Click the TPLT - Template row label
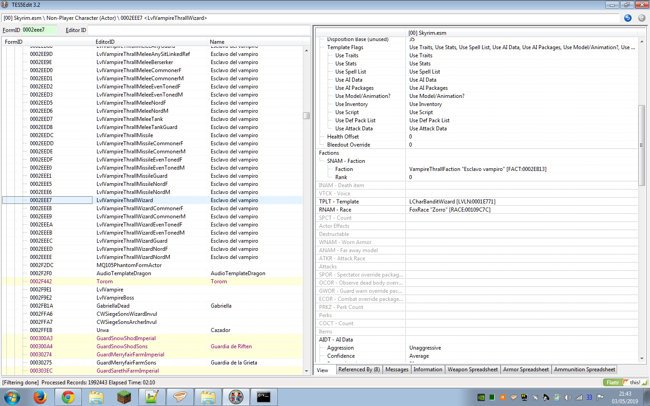Image resolution: width=650 pixels, height=406 pixels. tap(339, 202)
